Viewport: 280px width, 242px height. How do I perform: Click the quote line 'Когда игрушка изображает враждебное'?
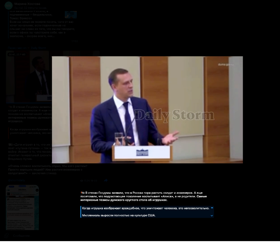146,208
